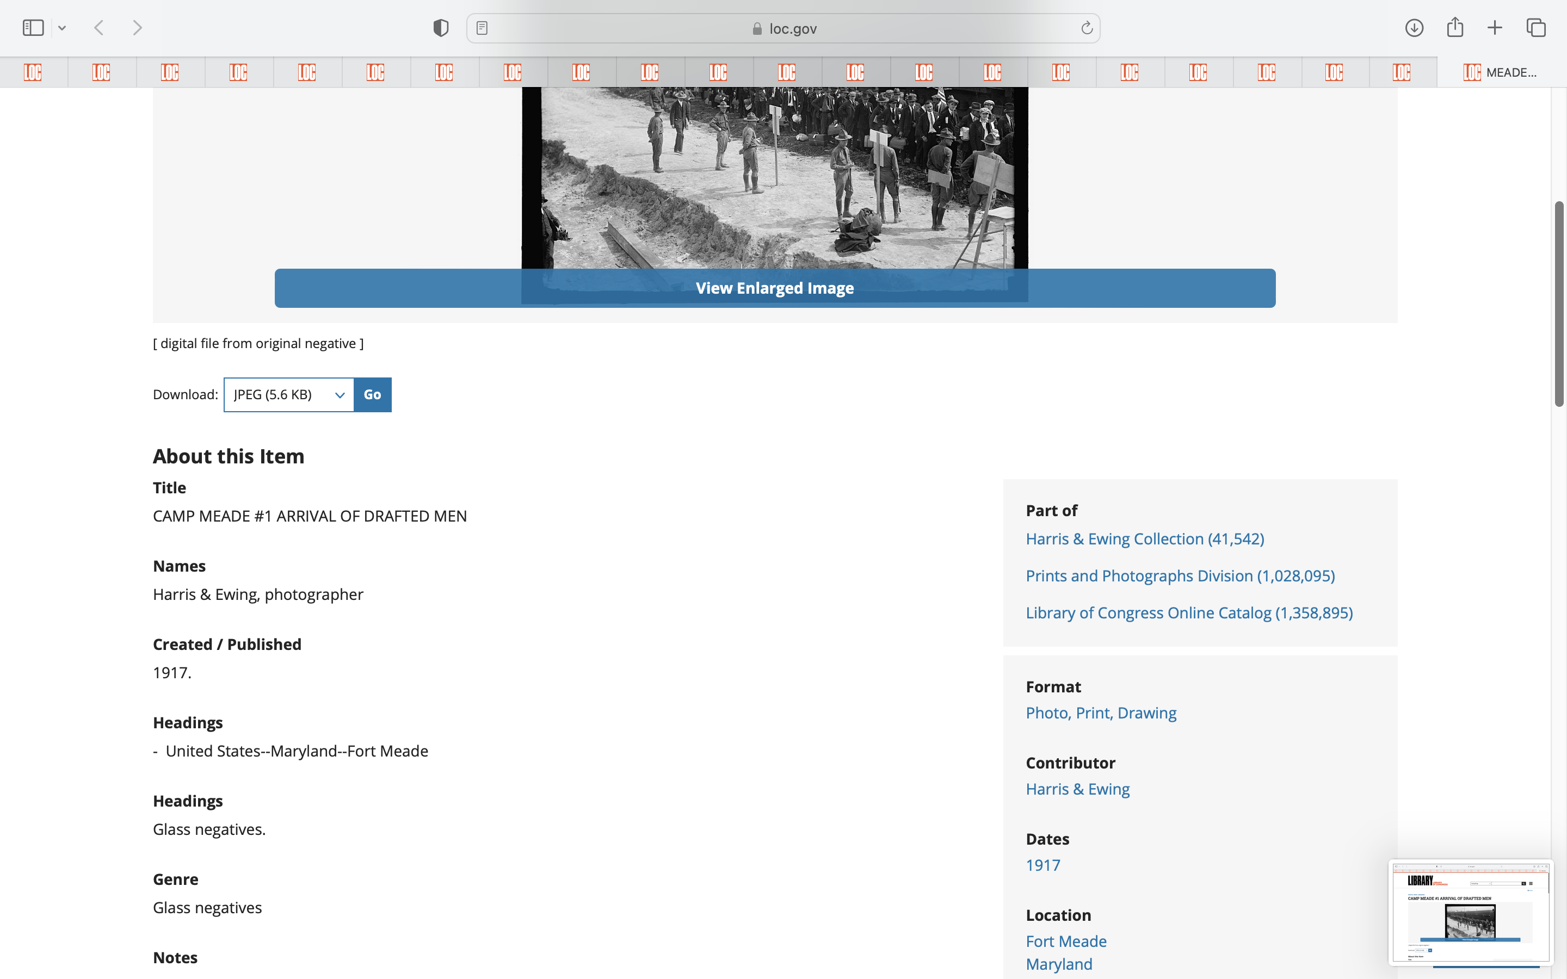Reload the page with the refresh icon

click(x=1087, y=28)
